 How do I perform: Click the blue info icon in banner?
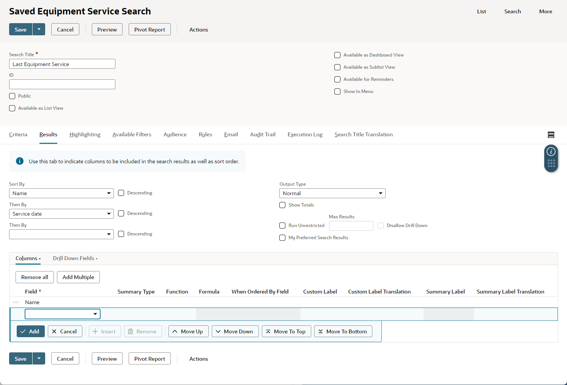click(20, 161)
